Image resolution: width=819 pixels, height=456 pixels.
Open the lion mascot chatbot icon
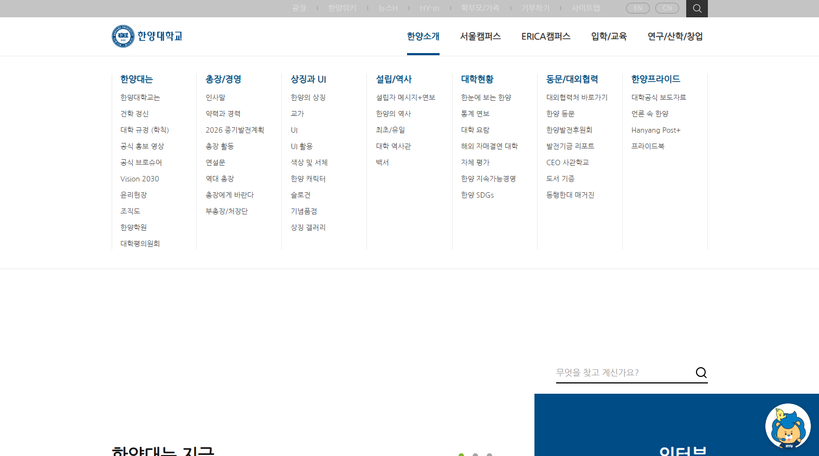[x=788, y=426]
